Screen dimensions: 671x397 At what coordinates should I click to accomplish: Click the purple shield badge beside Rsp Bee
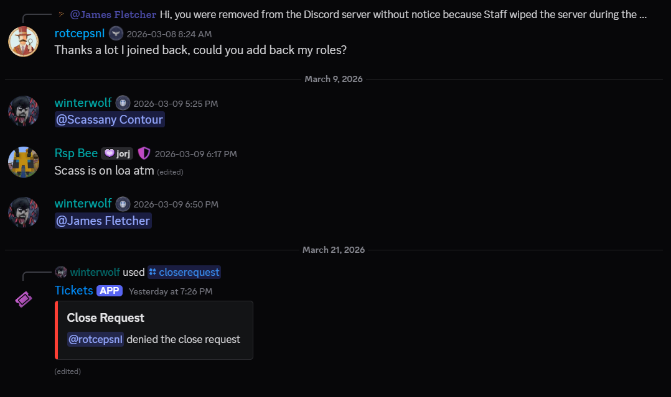pos(144,153)
